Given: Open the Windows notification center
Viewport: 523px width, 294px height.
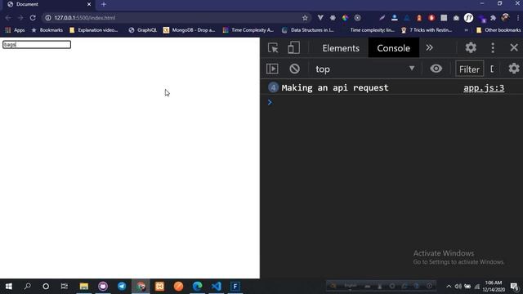Looking at the screenshot, I should [514, 287].
